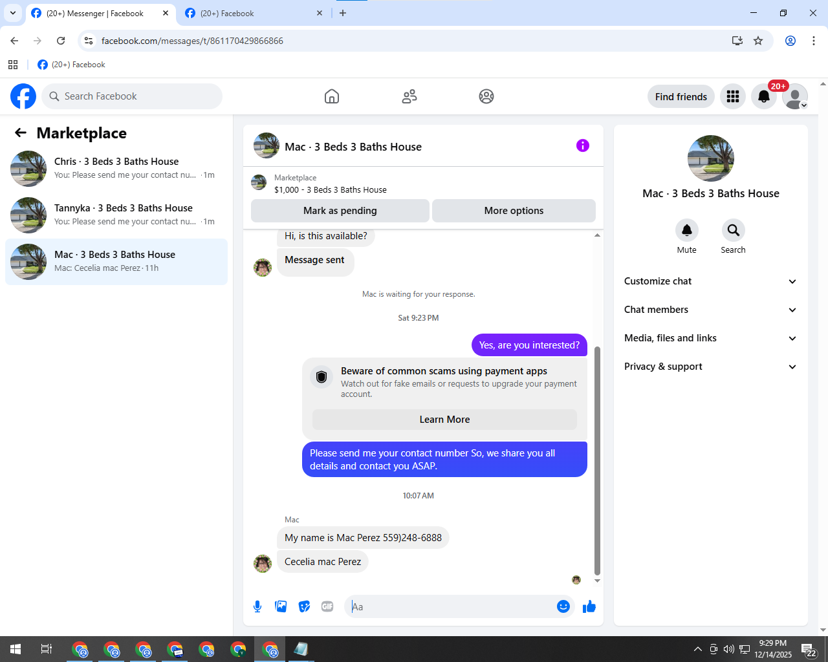Open the emoji picker smiley
This screenshot has width=828, height=662.
(x=563, y=606)
